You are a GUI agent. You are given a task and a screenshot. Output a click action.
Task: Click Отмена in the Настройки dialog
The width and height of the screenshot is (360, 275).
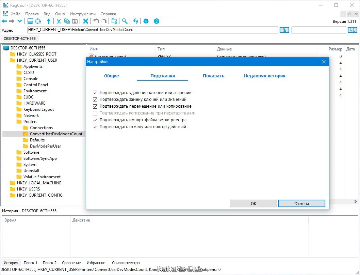click(302, 203)
